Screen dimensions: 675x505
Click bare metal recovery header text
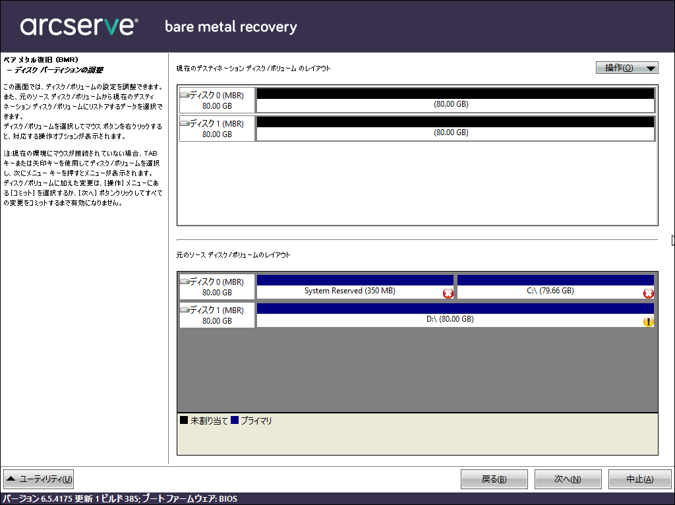click(x=231, y=26)
